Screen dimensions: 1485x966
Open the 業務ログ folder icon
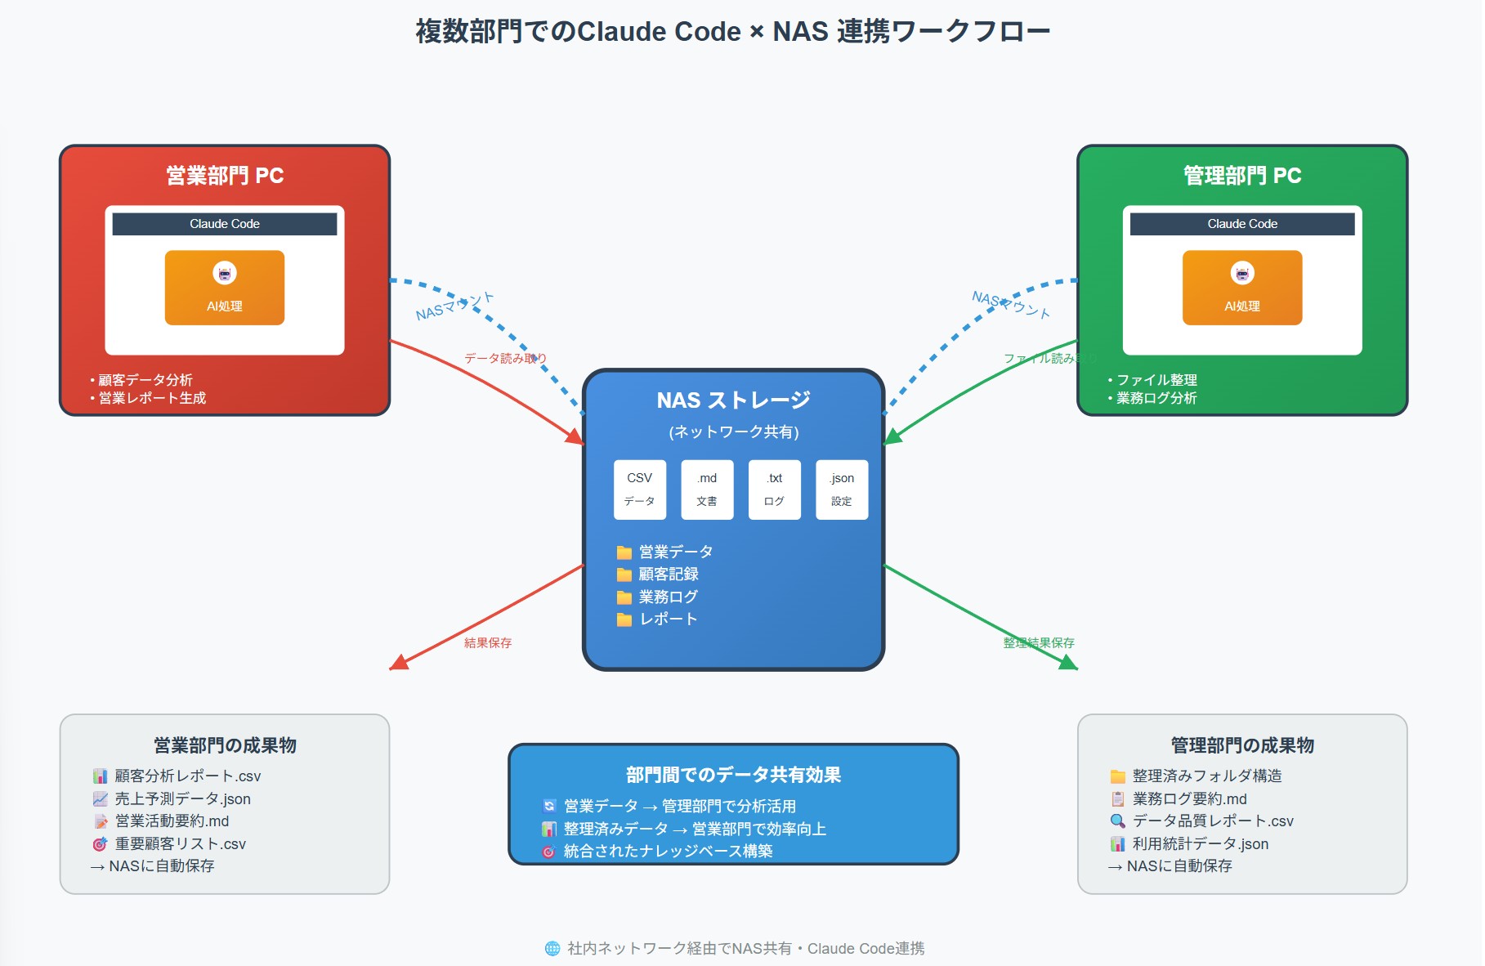pyautogui.click(x=624, y=597)
